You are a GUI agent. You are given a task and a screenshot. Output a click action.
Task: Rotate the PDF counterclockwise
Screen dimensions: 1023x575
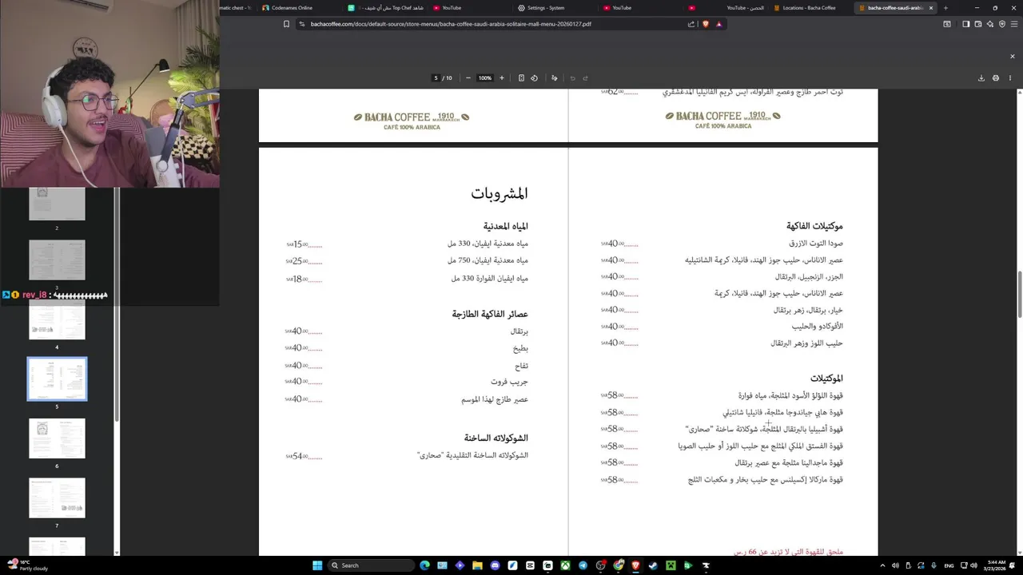pyautogui.click(x=534, y=78)
